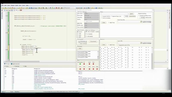Select DEC data format

click(x=78, y=35)
